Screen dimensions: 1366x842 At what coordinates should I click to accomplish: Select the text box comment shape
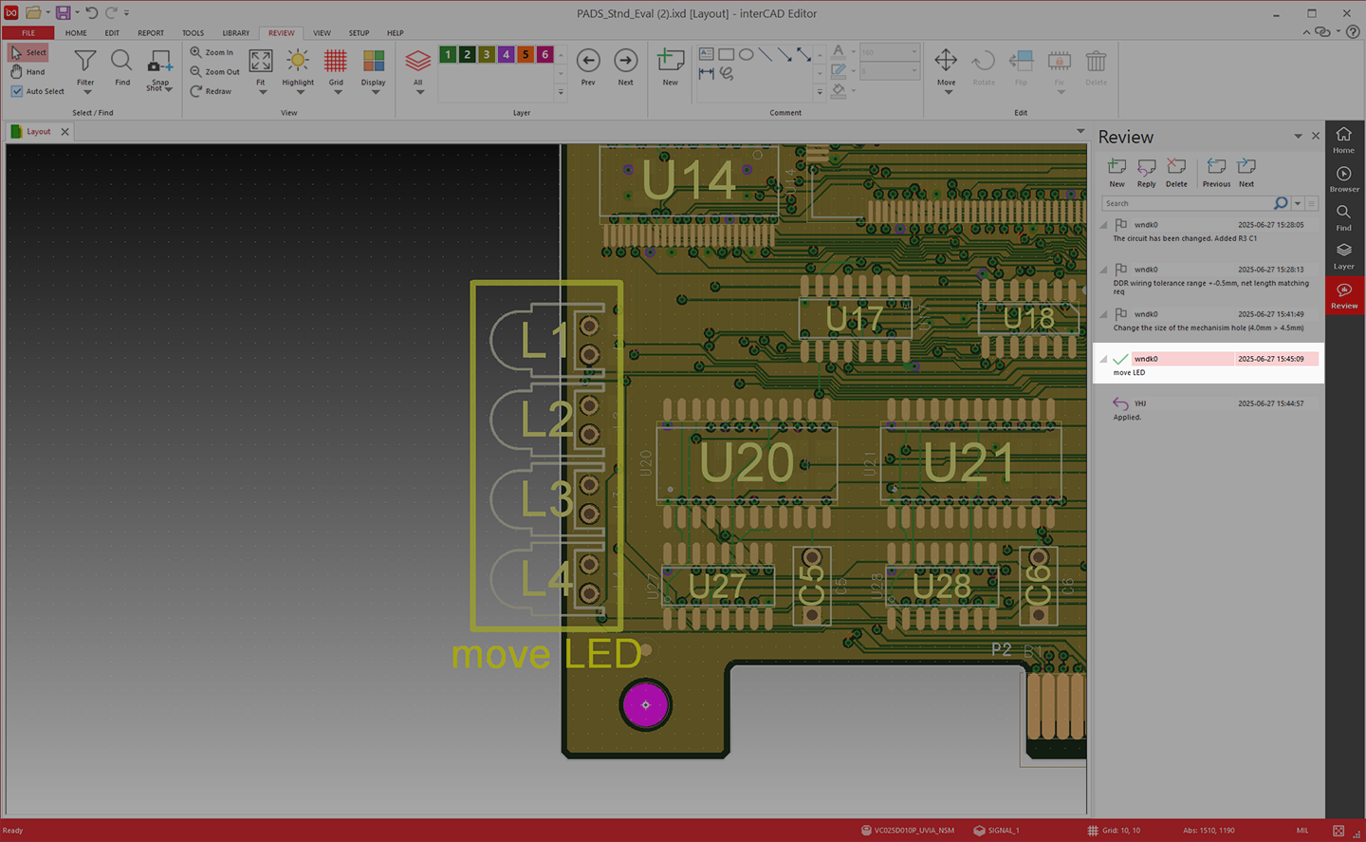707,54
